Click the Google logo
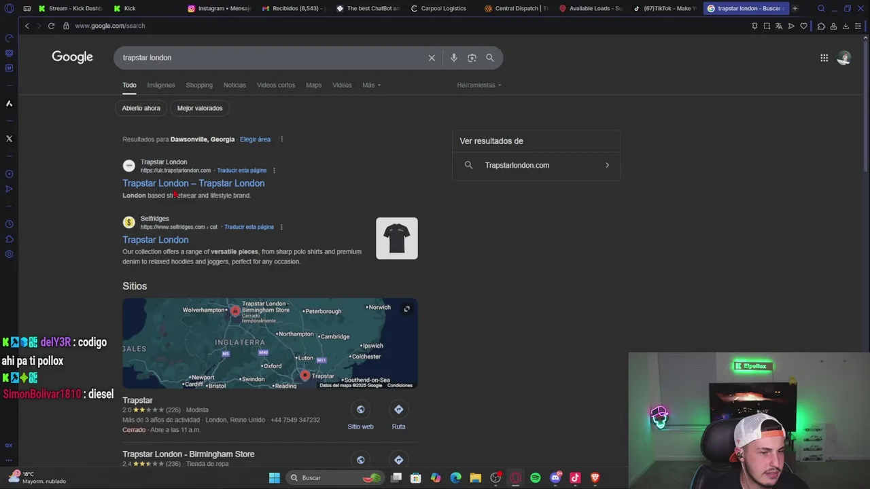 (x=72, y=57)
